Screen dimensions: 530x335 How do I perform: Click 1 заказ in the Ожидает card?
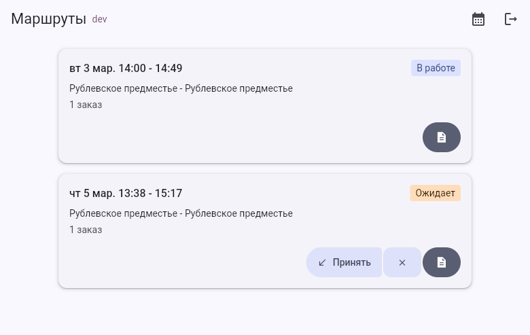86,230
